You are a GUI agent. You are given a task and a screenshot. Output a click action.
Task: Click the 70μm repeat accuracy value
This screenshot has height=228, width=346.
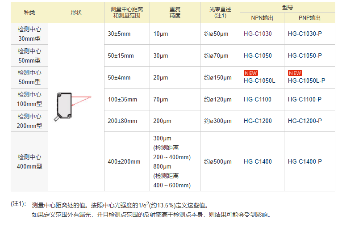pos(161,99)
